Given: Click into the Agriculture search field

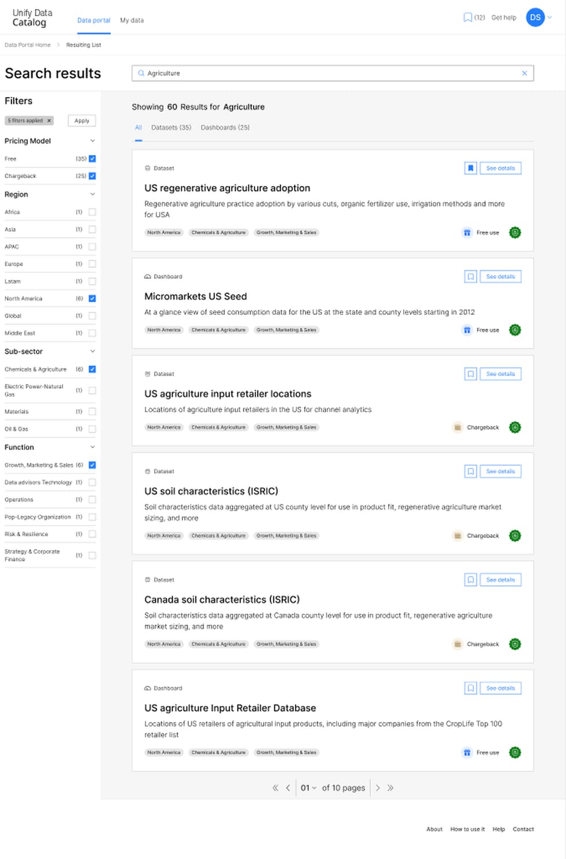Looking at the screenshot, I should 333,73.
